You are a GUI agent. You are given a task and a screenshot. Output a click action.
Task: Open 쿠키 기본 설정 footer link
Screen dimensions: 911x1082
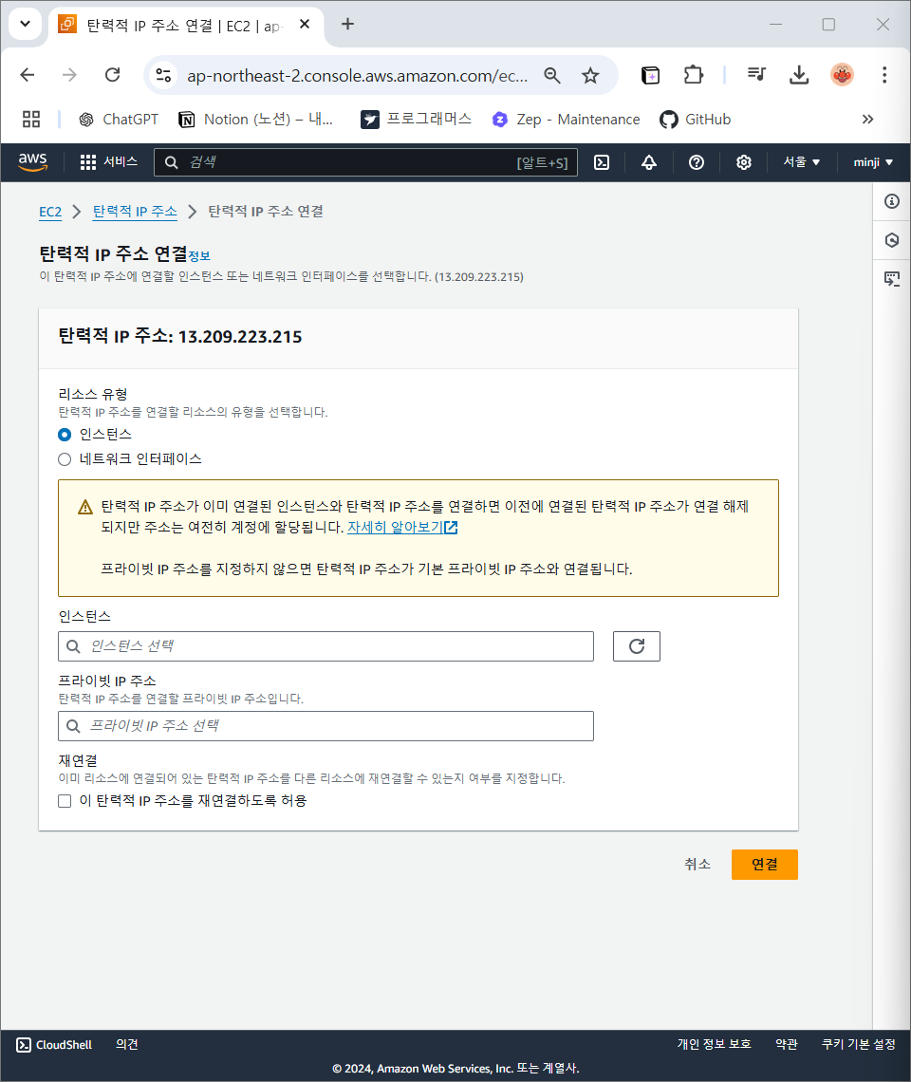(859, 1045)
